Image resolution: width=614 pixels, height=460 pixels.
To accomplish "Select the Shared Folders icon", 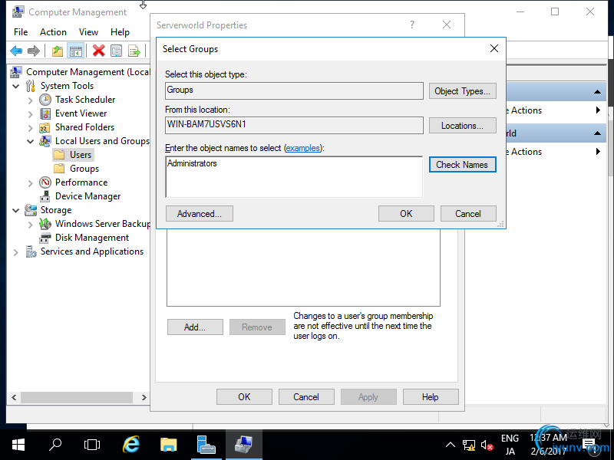I will [x=45, y=127].
